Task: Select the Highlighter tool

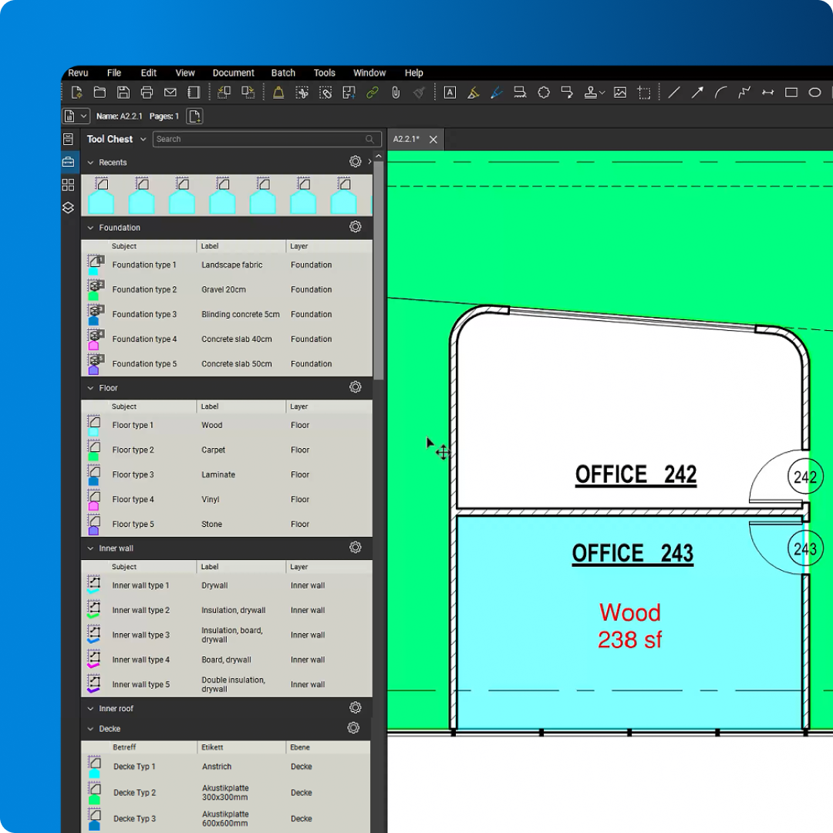Action: [x=473, y=92]
